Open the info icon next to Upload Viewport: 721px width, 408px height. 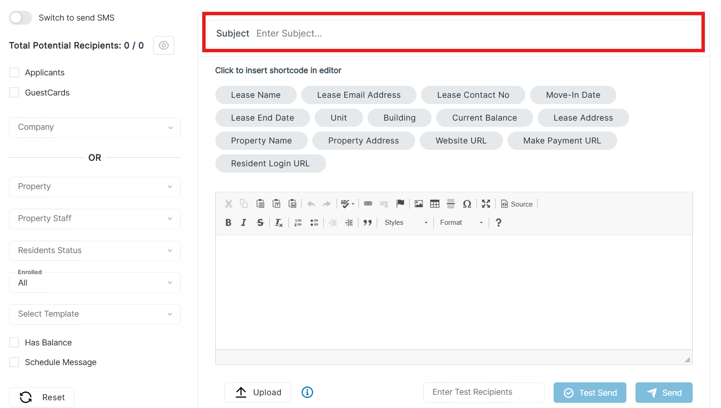pos(307,392)
